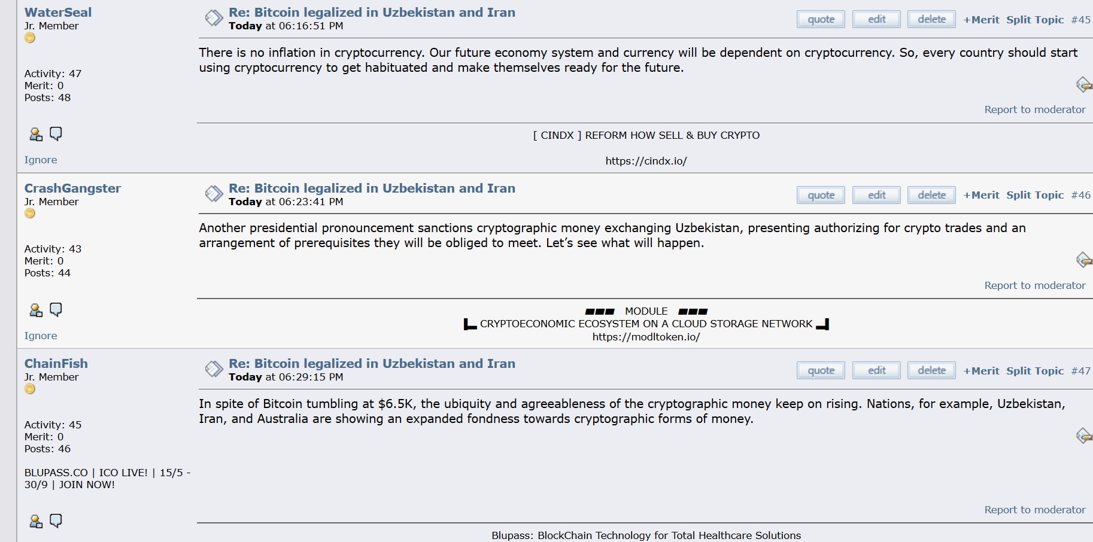Viewport: 1093px width, 542px height.
Task: View CrashGangster's profile icon
Action: [36, 310]
